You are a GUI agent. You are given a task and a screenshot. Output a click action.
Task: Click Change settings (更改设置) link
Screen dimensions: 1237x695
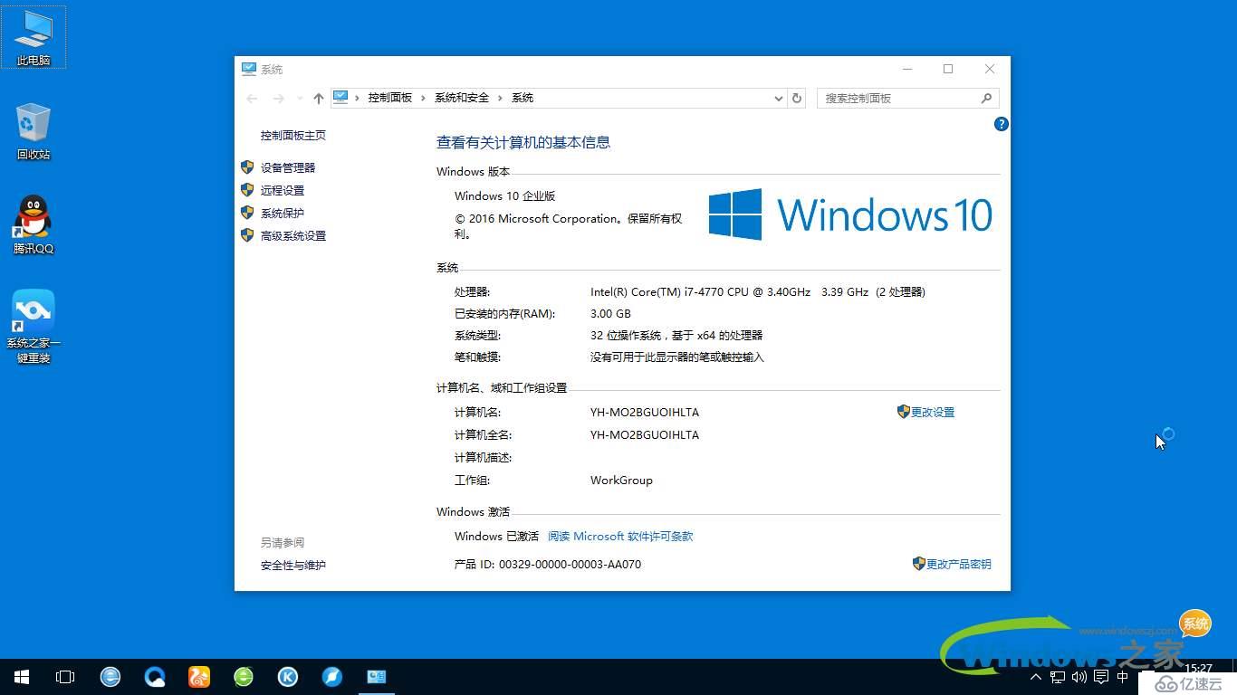click(x=933, y=412)
